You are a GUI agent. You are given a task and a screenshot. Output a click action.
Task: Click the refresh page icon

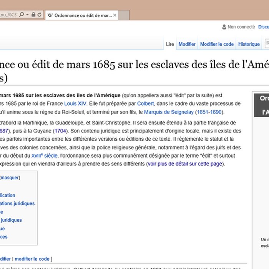(40, 15)
